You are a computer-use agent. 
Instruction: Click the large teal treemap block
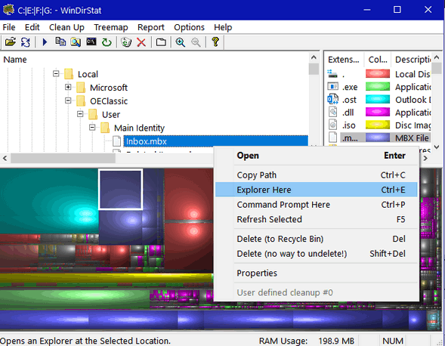[49, 201]
